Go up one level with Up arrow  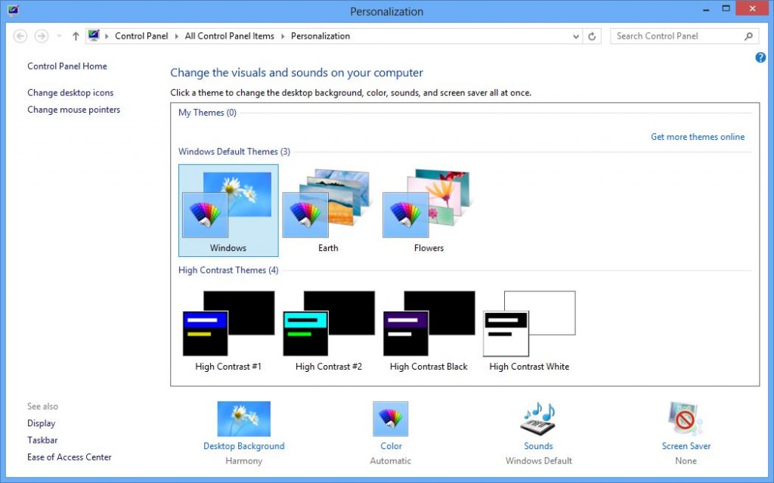(x=76, y=36)
